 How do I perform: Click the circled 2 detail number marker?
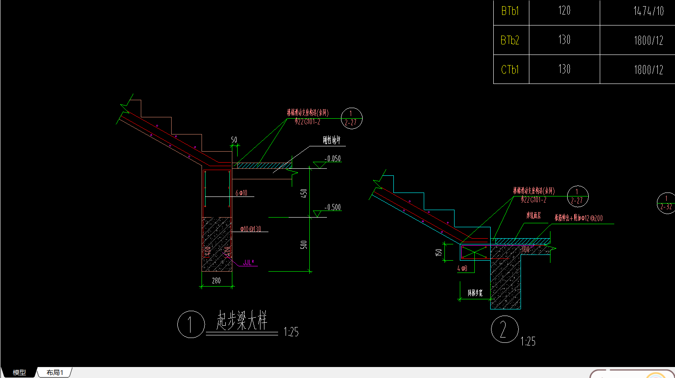(x=504, y=329)
